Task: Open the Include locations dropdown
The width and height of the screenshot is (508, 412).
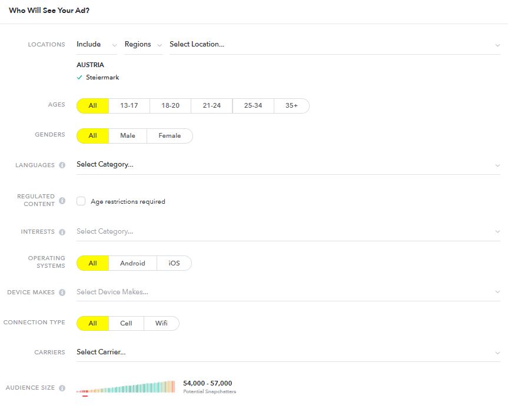Action: click(97, 44)
